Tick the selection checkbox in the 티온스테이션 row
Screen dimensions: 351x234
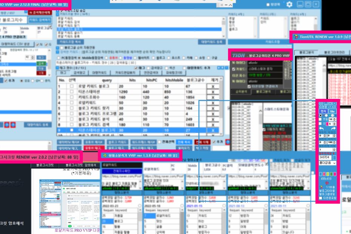coord(72,92)
